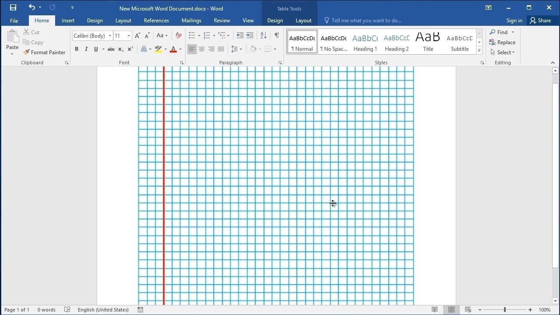Open Text Effects and Typography
The width and height of the screenshot is (560, 315).
(x=144, y=49)
